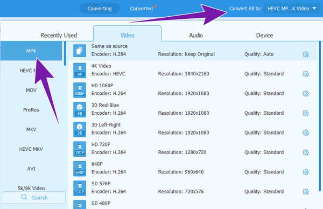Screen dimensions: 323x209
Task: Select MKV format in sidebar
Action: [x=31, y=129]
